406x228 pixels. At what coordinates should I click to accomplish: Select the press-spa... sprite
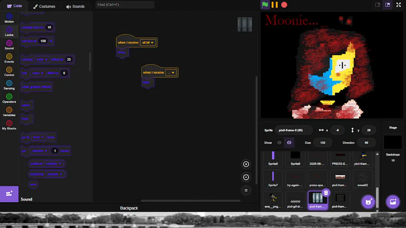[x=318, y=179]
